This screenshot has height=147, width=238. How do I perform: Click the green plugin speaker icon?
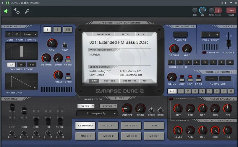pos(6,11)
